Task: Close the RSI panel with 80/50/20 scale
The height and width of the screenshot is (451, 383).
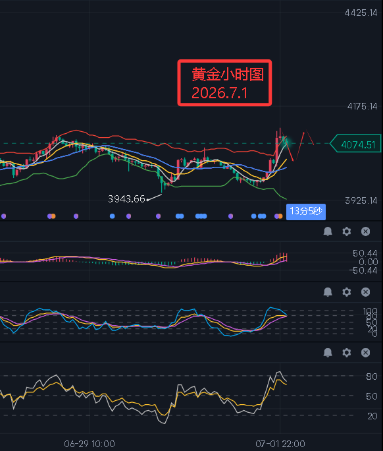Action: click(x=365, y=352)
